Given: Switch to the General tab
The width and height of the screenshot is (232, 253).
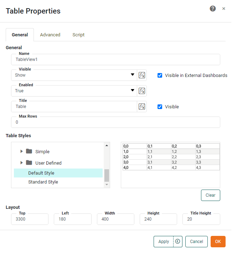Looking at the screenshot, I should (20, 35).
